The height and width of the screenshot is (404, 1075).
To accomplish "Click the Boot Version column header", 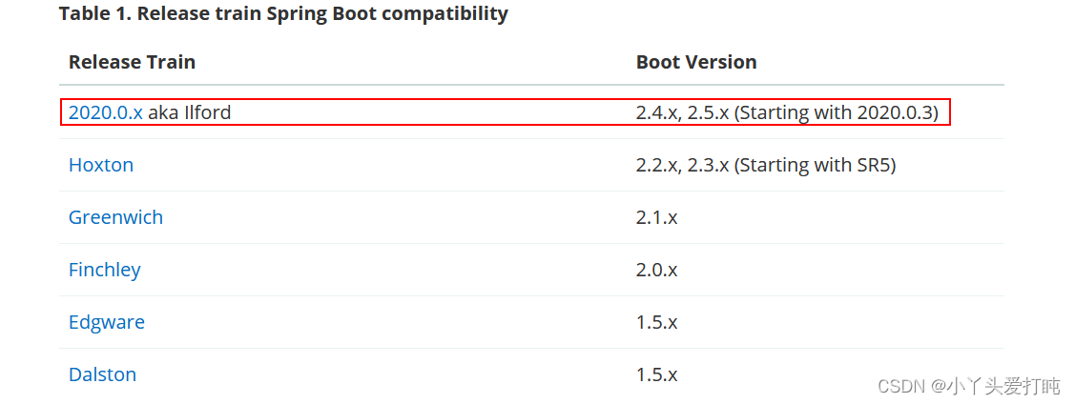I will [x=696, y=62].
